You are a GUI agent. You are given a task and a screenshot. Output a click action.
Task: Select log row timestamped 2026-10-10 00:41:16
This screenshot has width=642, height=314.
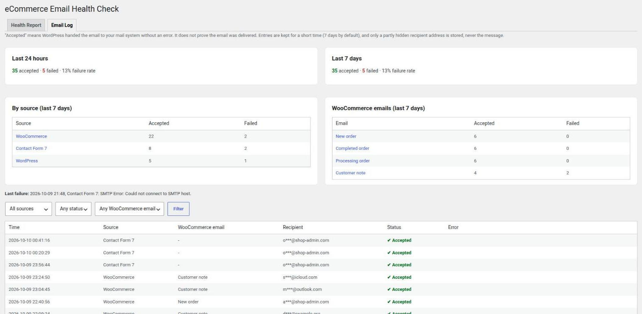pyautogui.click(x=321, y=240)
